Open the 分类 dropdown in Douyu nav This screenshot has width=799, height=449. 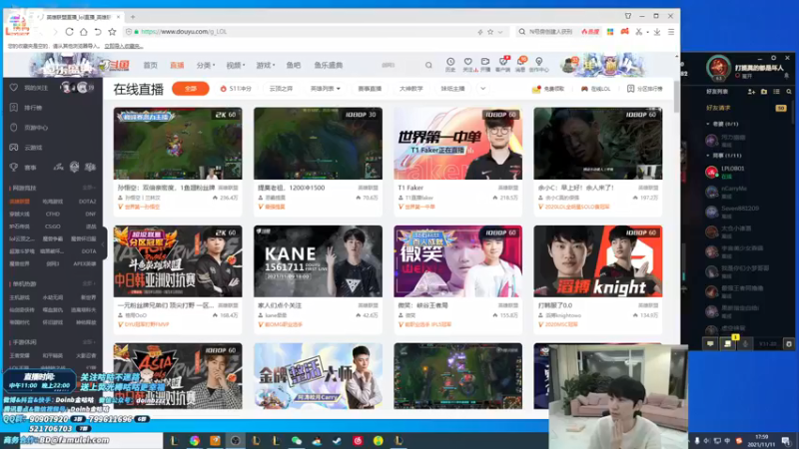(206, 65)
